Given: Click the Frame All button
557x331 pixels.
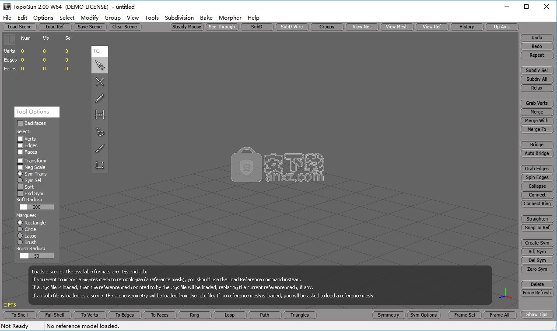Looking at the screenshot, I should (500, 315).
